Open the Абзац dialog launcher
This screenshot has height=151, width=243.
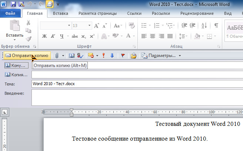coord(219,46)
